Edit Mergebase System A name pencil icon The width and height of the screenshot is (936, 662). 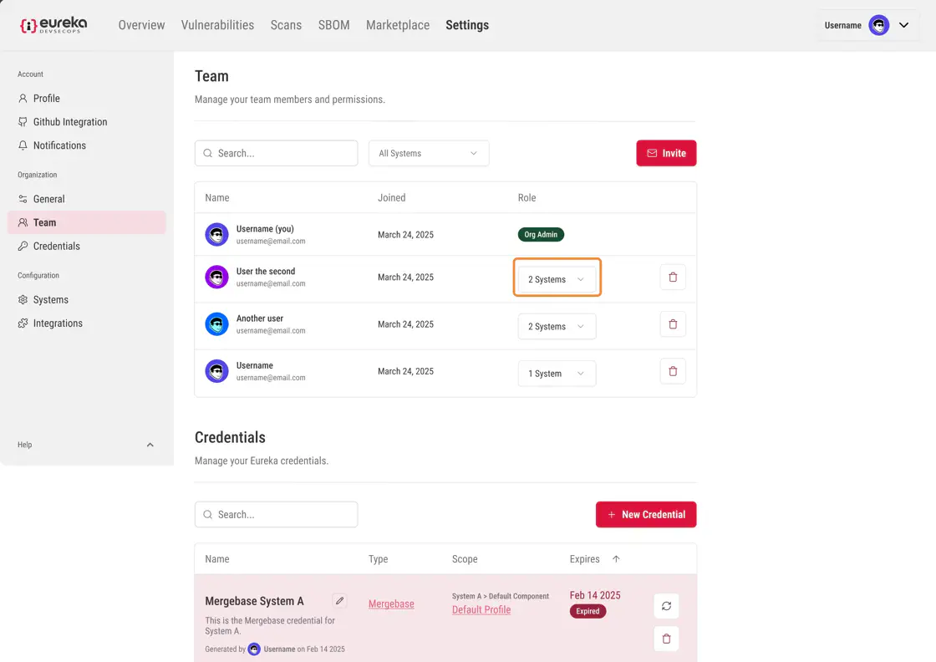pos(339,601)
